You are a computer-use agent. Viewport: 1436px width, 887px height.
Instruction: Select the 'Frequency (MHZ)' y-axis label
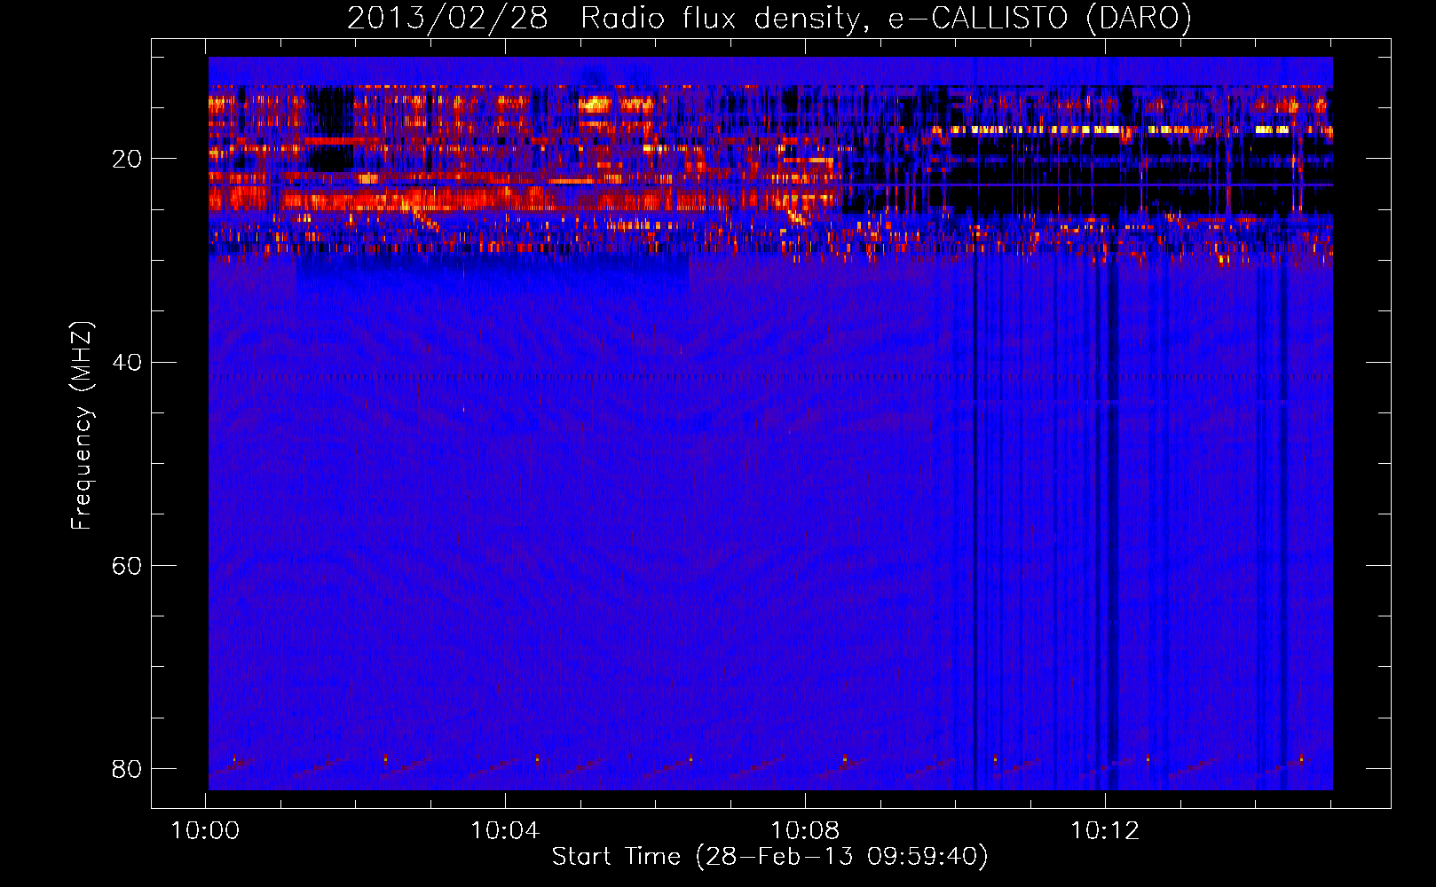click(82, 425)
